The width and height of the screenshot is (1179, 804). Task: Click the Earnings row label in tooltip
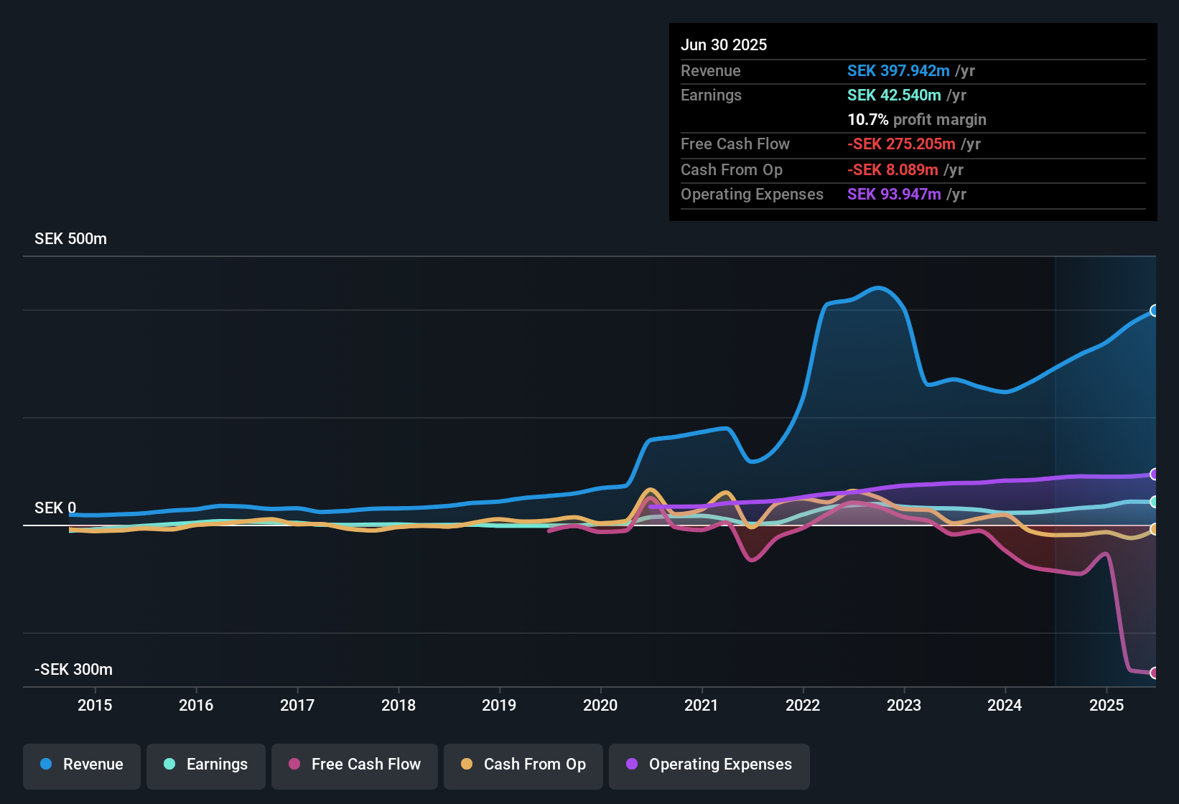click(711, 95)
